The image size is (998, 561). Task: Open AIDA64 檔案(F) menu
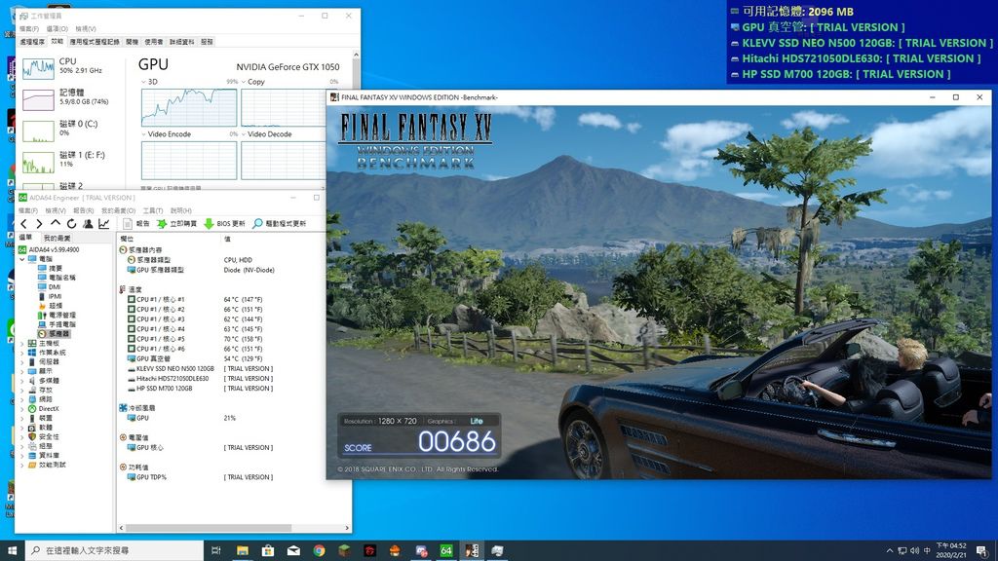point(28,210)
